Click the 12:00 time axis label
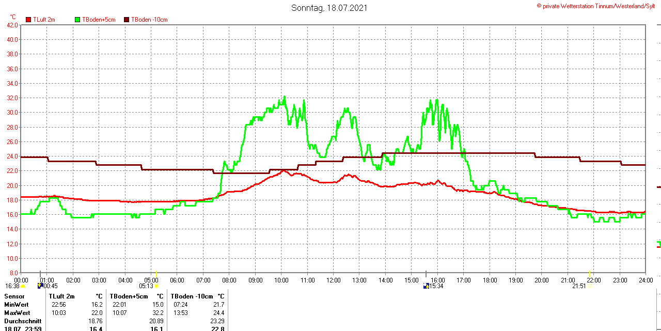The image size is (661, 331). pos(334,280)
